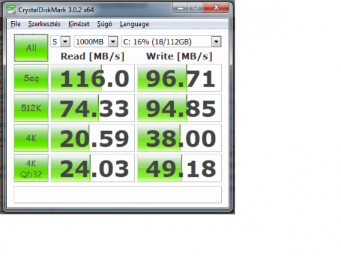The height and width of the screenshot is (256, 341).
Task: Click the 512K write value 94.85
Action: tap(179, 108)
